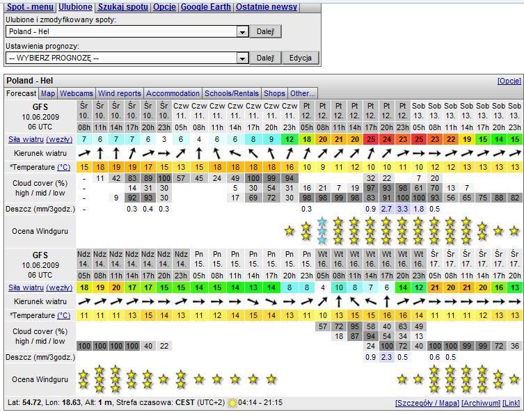Image resolution: width=524 pixels, height=412 pixels.
Task: Click wind direction arrow for Wt 16. 08h
Action: (338, 302)
